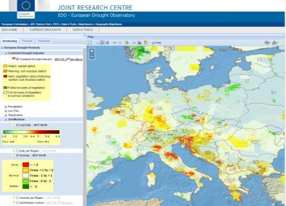Open the CURRENT DROUGHTS menu

[45, 30]
